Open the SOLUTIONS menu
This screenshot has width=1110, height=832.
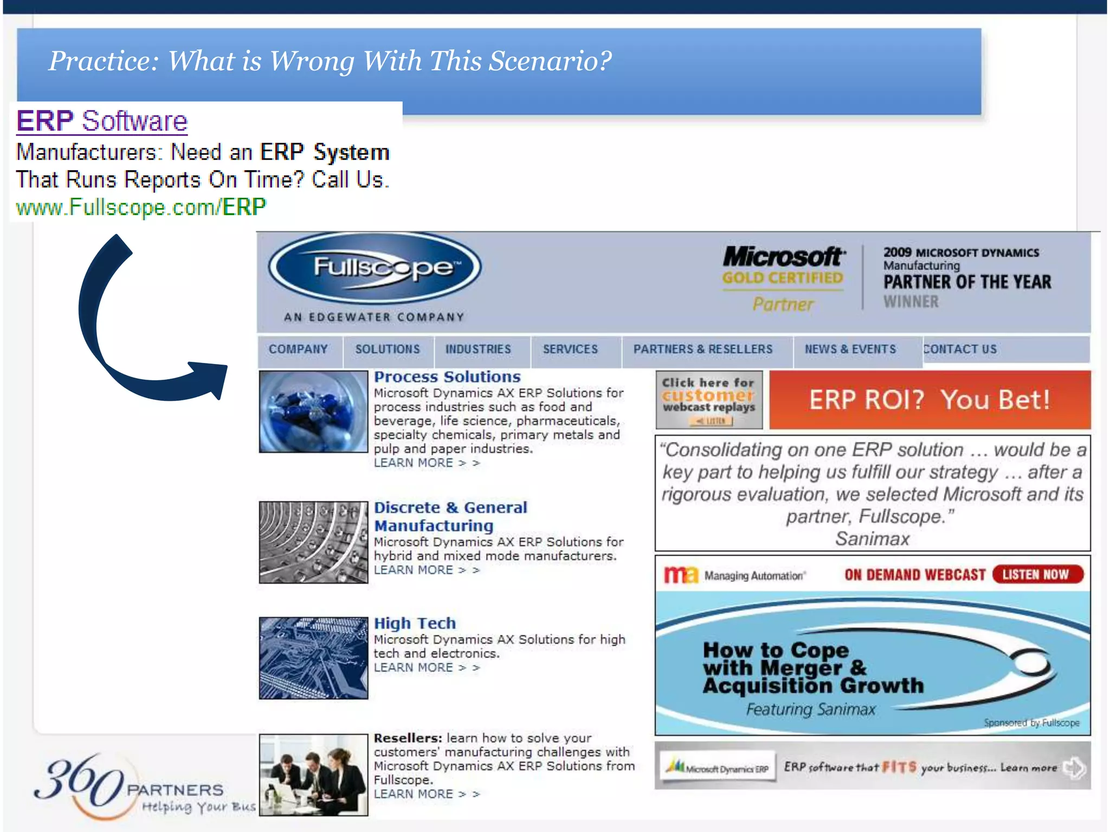point(388,349)
